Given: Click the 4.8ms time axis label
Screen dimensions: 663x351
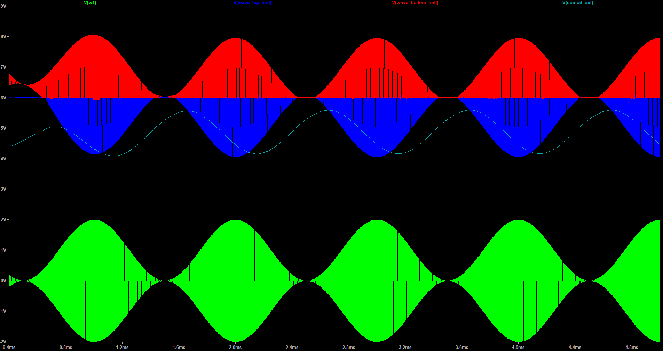Looking at the screenshot, I should click(x=632, y=347).
